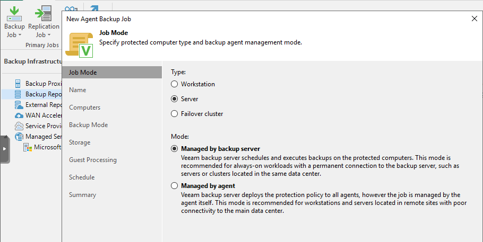483x242 pixels.
Task: Select External Repositories tree node
Action: click(x=44, y=105)
